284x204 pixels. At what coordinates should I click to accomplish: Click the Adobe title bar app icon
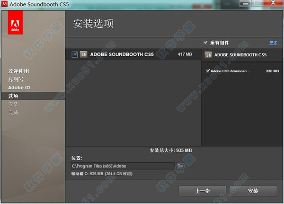(x=5, y=4)
